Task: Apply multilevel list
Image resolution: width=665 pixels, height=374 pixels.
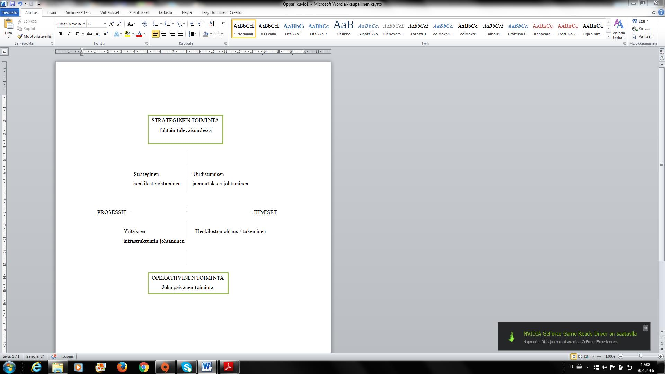Action: 180,24
